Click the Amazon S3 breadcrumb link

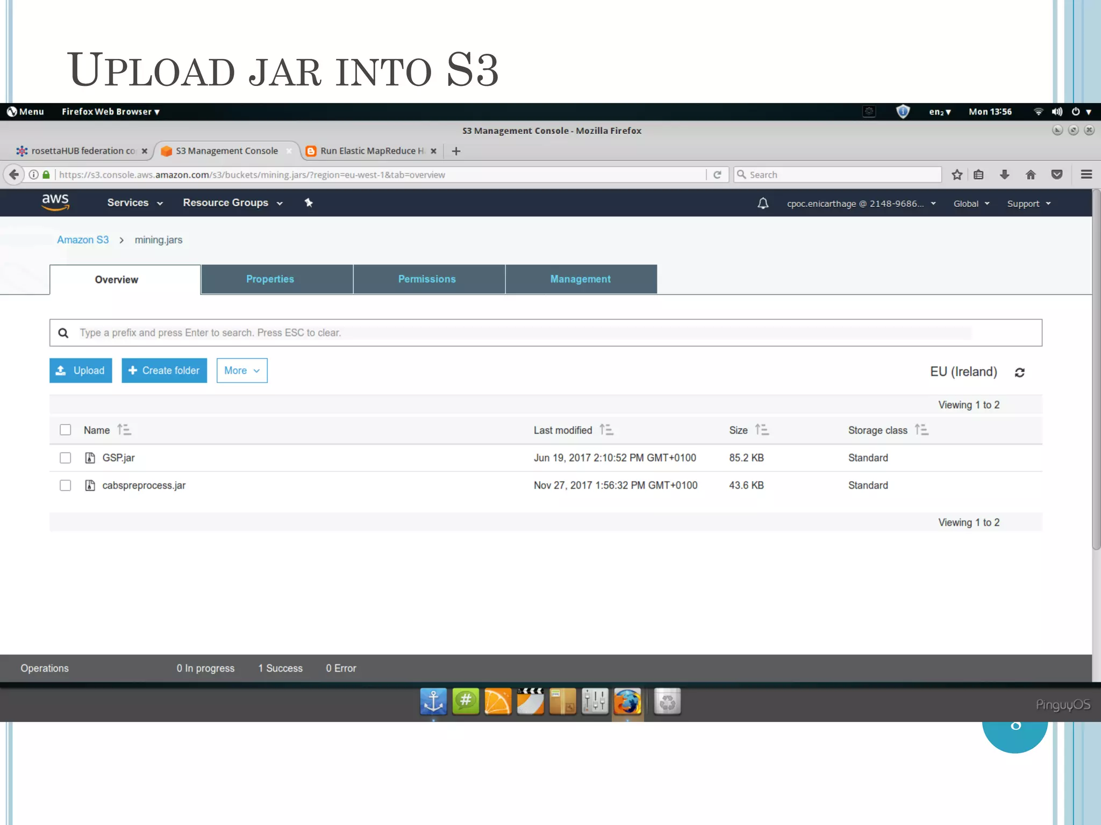click(x=83, y=240)
